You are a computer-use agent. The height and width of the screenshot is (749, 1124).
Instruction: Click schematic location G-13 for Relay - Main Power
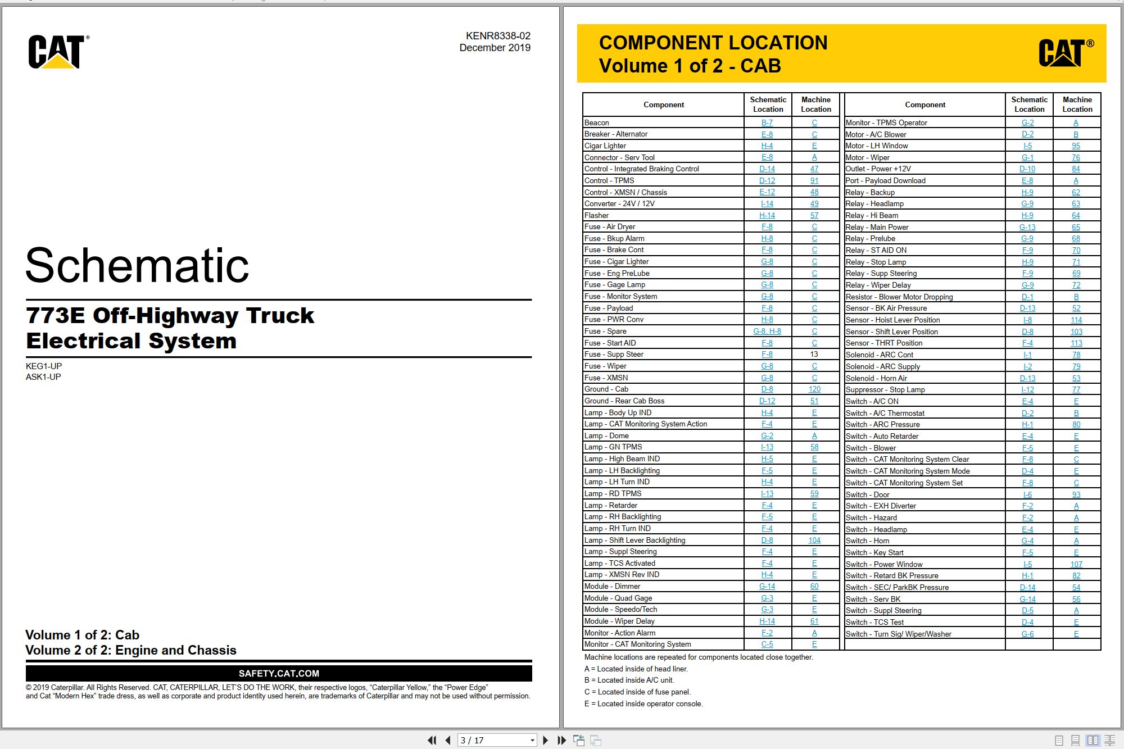click(1027, 227)
